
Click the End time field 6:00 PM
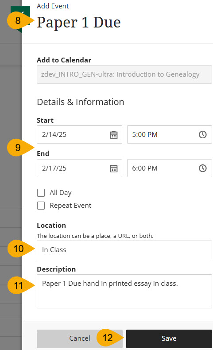[170, 168]
